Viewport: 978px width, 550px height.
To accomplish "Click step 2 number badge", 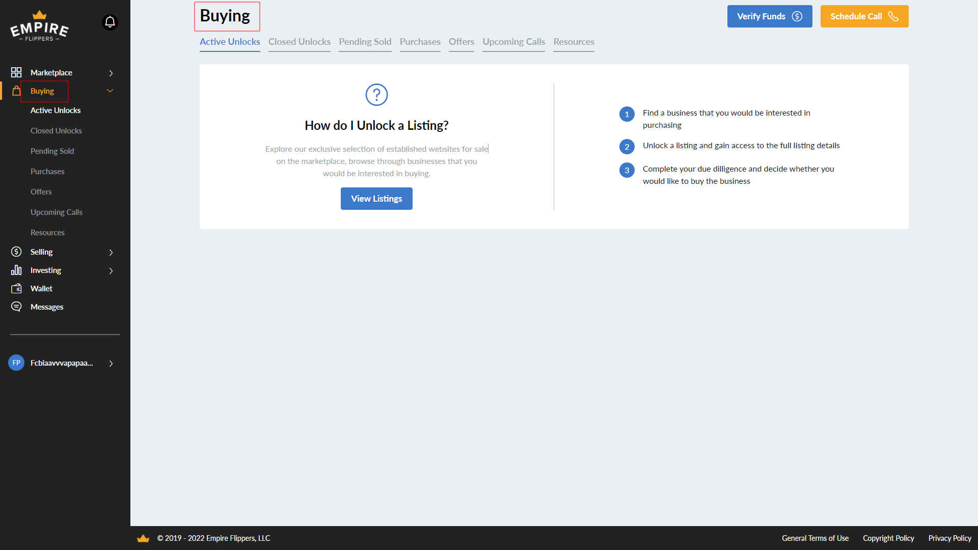I will (x=627, y=147).
